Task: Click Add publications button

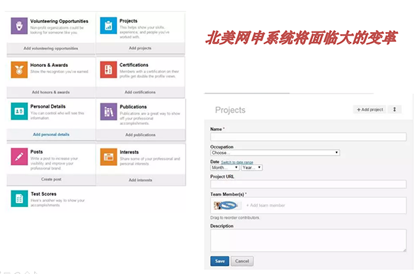Action: pos(140,135)
